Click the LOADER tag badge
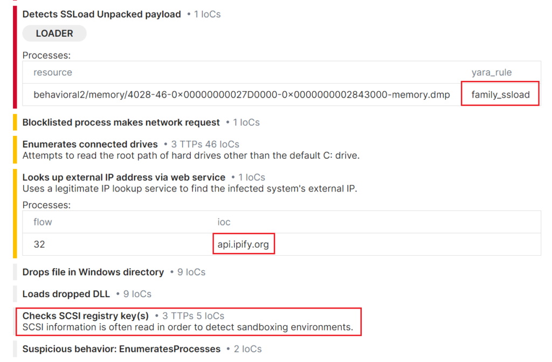552x362 pixels. tap(54, 33)
